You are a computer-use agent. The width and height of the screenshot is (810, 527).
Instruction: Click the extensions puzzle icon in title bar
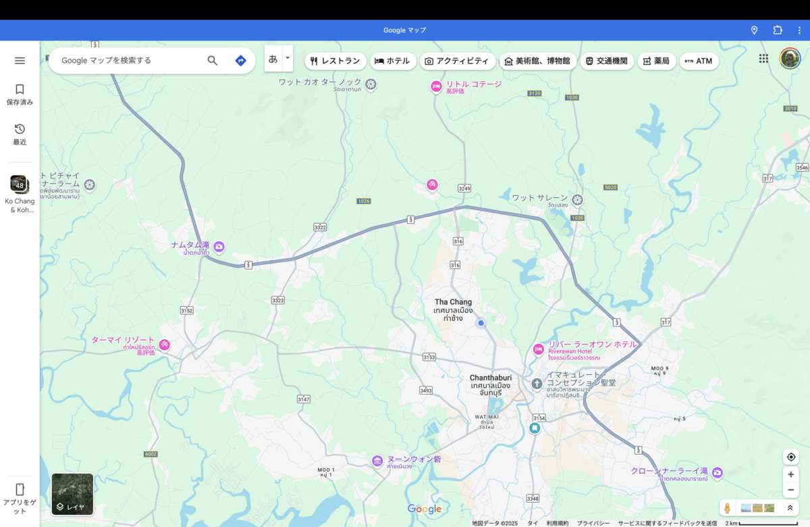pos(778,30)
